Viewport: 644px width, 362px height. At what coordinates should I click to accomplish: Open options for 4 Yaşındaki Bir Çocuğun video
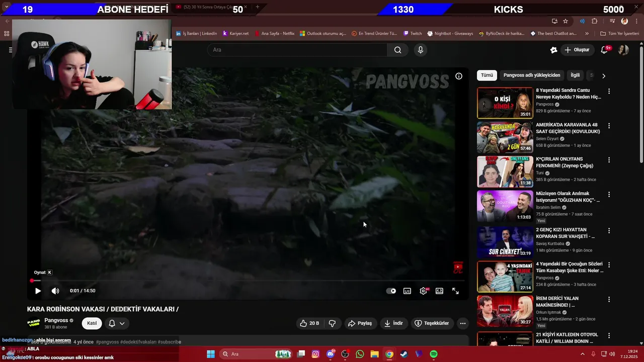click(609, 265)
